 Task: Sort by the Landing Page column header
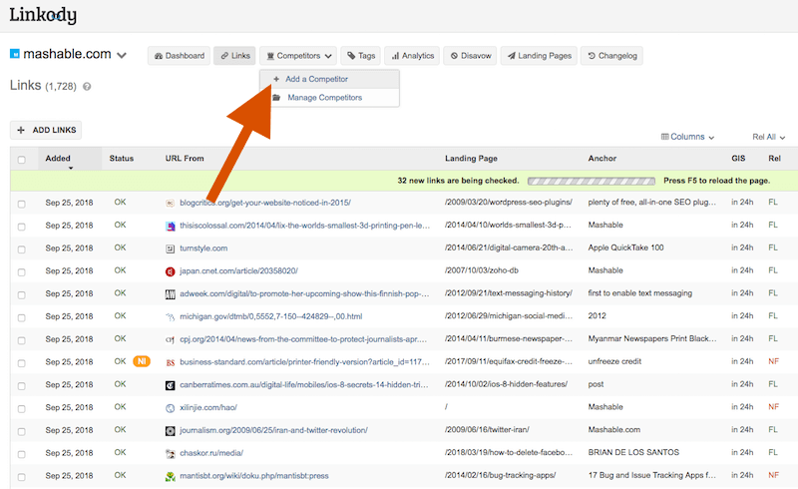(x=471, y=159)
